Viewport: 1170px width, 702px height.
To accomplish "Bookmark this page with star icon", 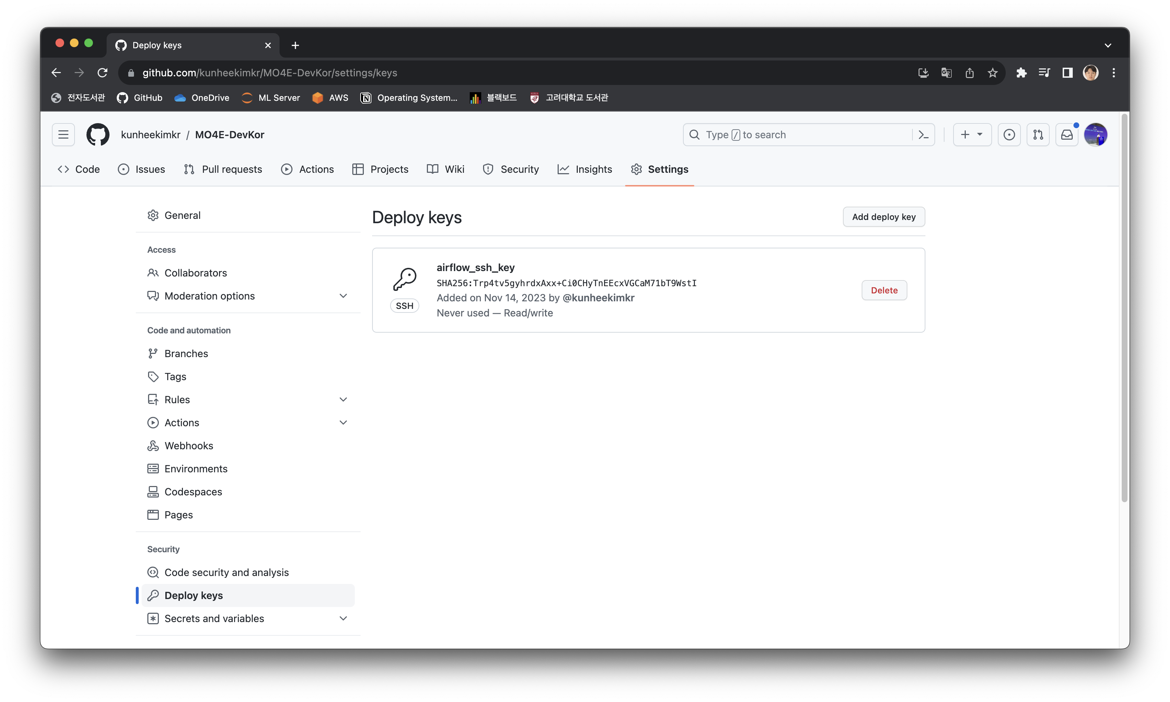I will (992, 73).
